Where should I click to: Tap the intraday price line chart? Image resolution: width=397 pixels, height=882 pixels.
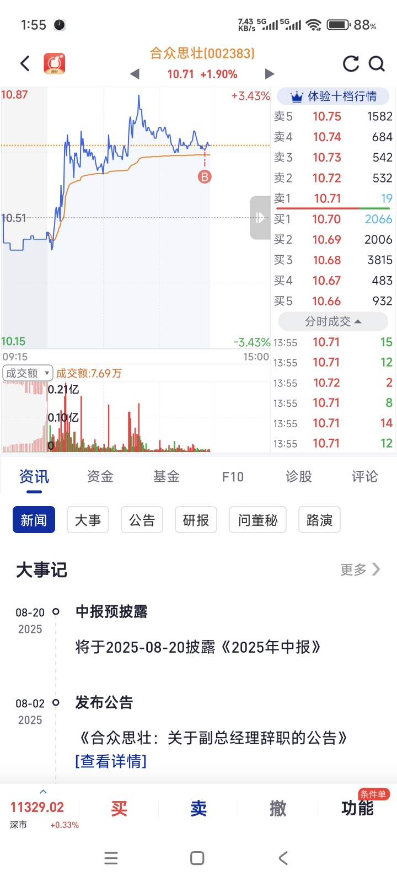click(x=135, y=218)
